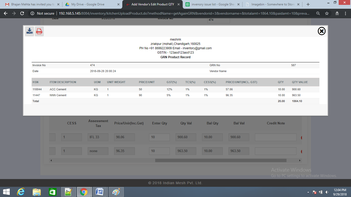Click the GSTIN - 123asd123asd123 line
This screenshot has width=351, height=197.
[x=175, y=53]
